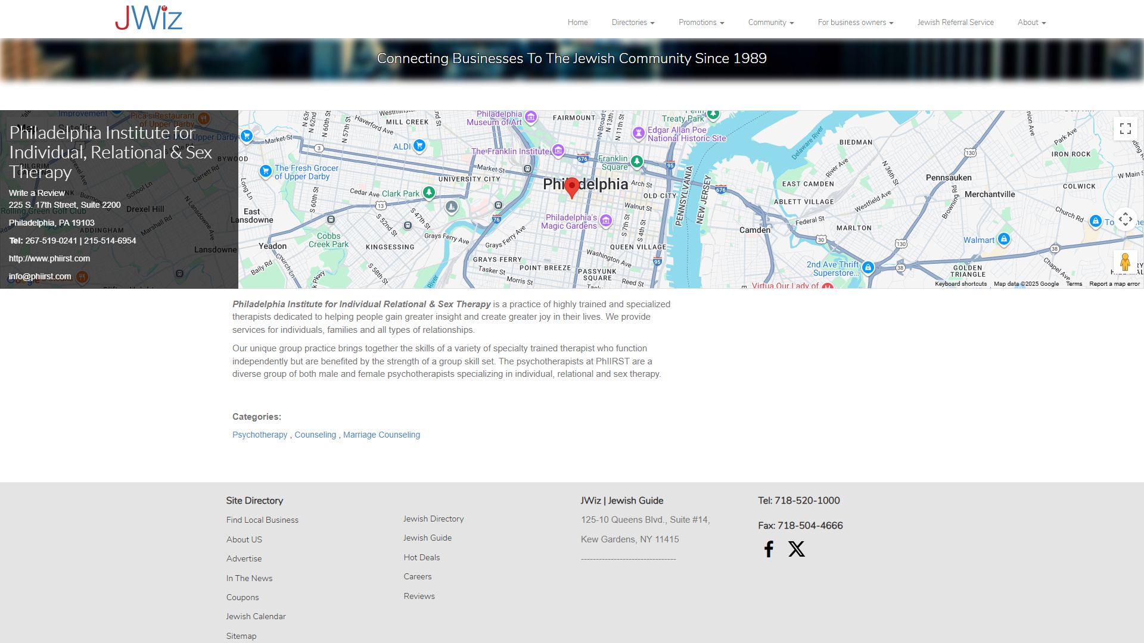The image size is (1144, 643).
Task: Click Pica's Restaurant map icon
Action: click(203, 118)
